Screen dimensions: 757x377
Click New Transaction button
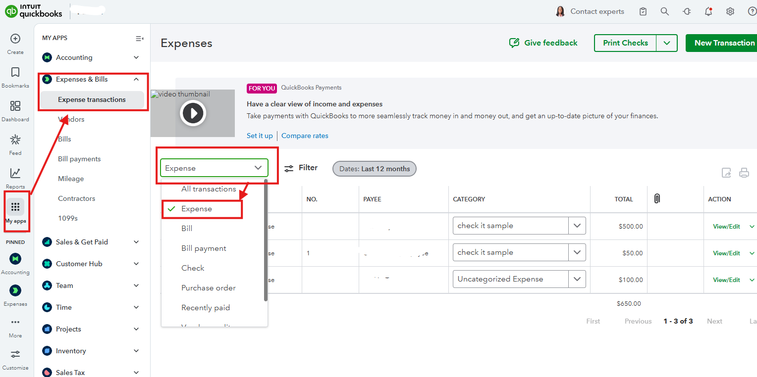721,43
